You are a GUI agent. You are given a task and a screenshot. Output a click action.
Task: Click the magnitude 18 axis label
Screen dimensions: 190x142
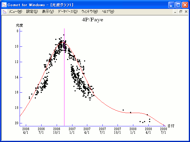coord(17,108)
